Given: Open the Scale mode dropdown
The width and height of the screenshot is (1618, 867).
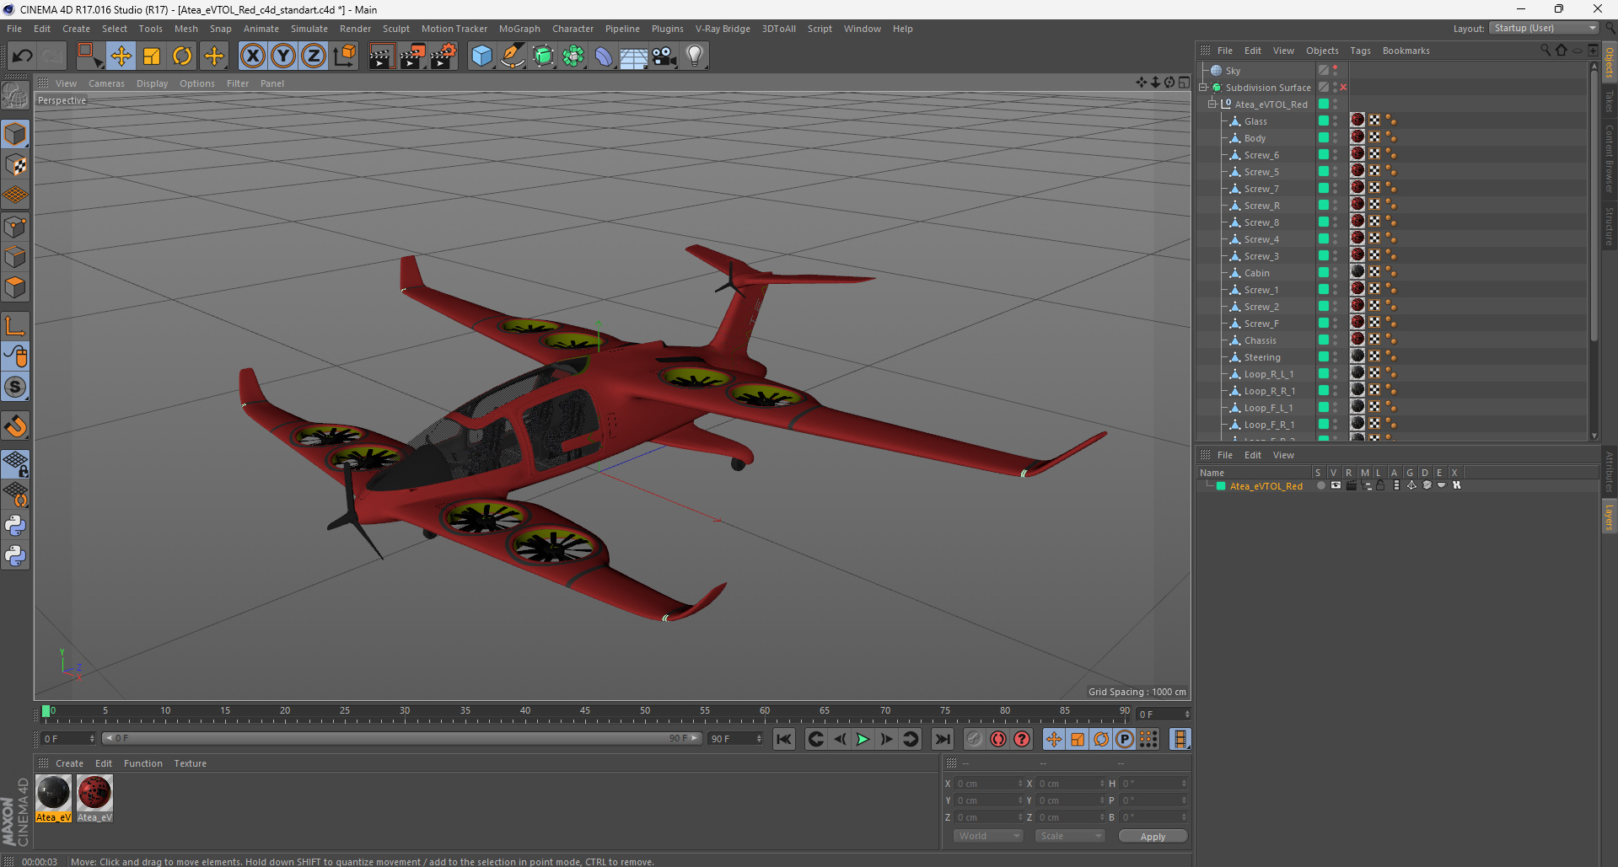Looking at the screenshot, I should pyautogui.click(x=1070, y=836).
